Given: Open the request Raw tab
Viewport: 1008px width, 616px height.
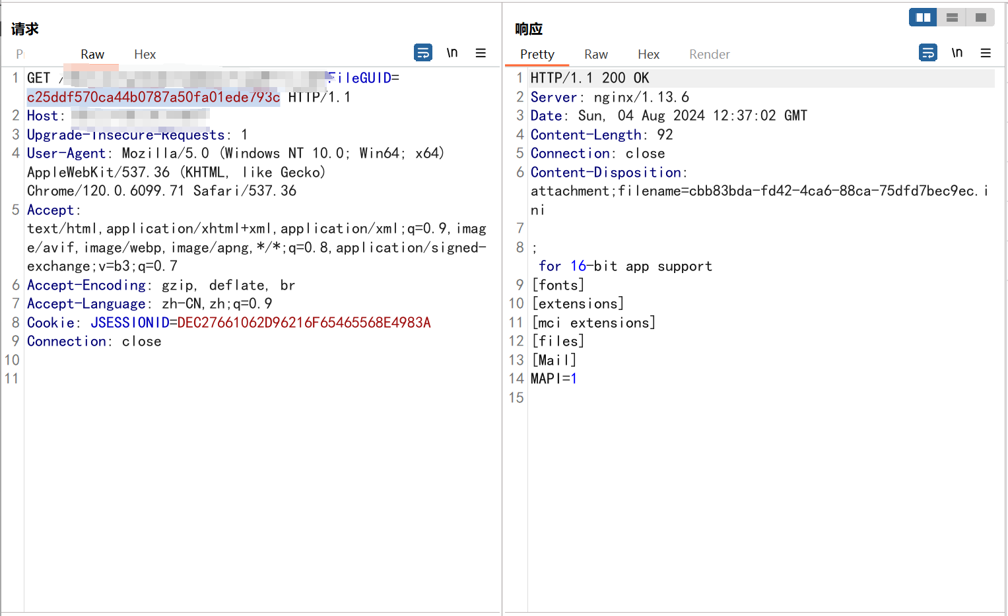Looking at the screenshot, I should pos(92,55).
